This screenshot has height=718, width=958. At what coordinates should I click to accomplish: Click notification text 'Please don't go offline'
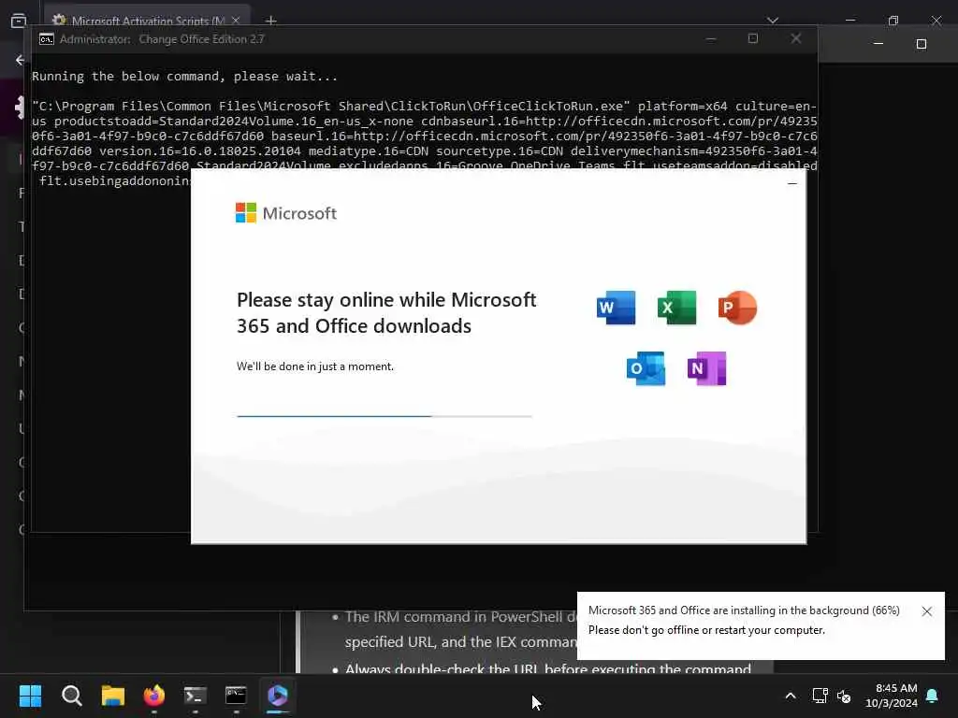(706, 630)
